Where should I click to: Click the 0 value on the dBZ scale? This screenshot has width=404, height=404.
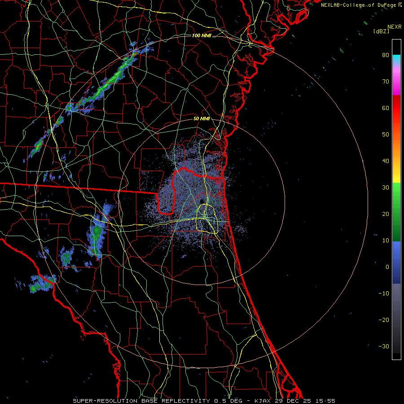(387, 267)
